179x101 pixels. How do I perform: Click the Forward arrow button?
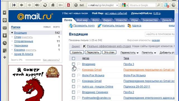tap(29, 5)
